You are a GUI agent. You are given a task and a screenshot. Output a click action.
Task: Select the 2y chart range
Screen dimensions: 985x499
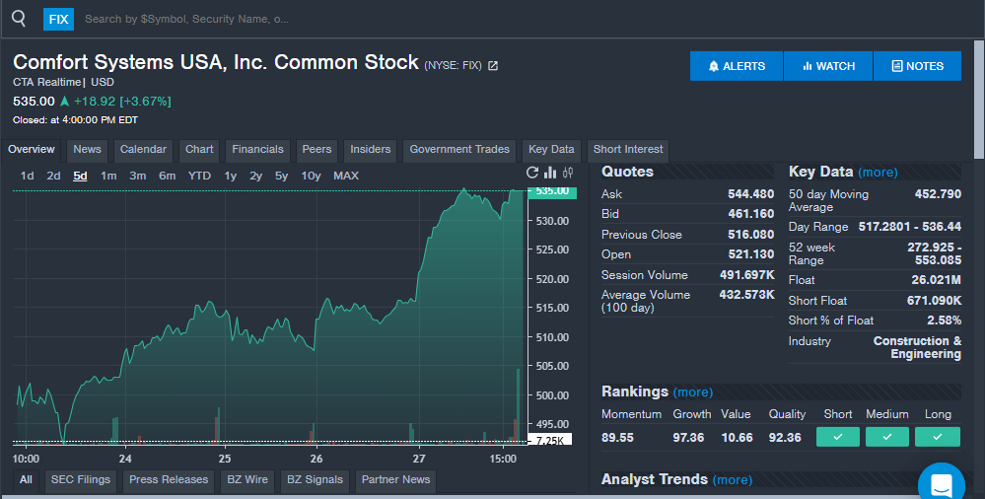coord(255,176)
